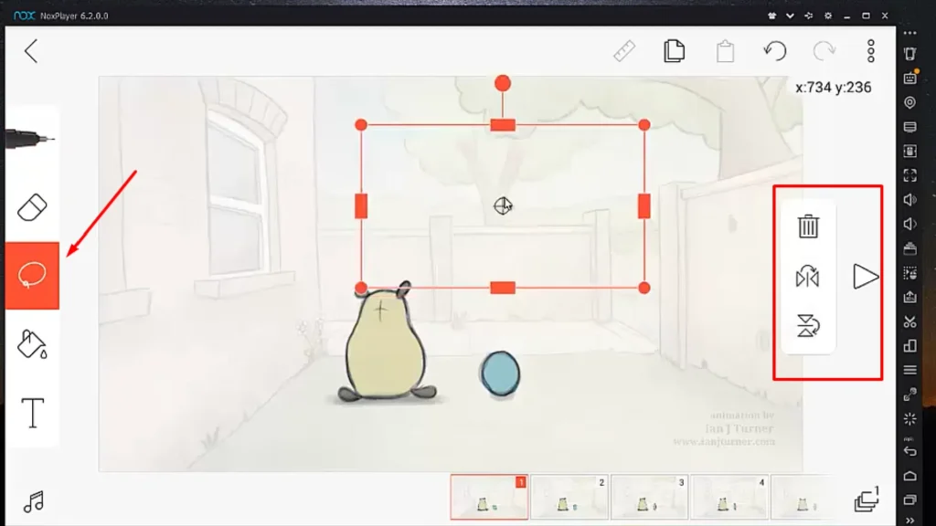The image size is (936, 526).
Task: Play the animation
Action: coord(865,277)
